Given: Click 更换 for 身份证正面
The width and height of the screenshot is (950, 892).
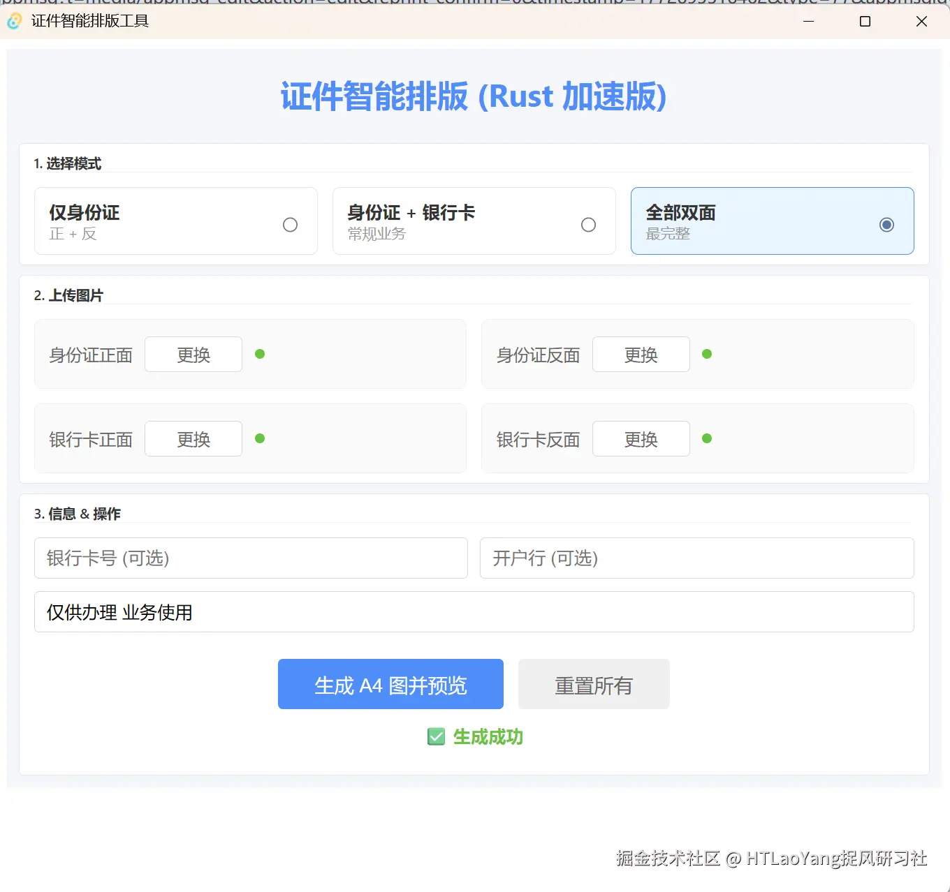Looking at the screenshot, I should tap(193, 355).
